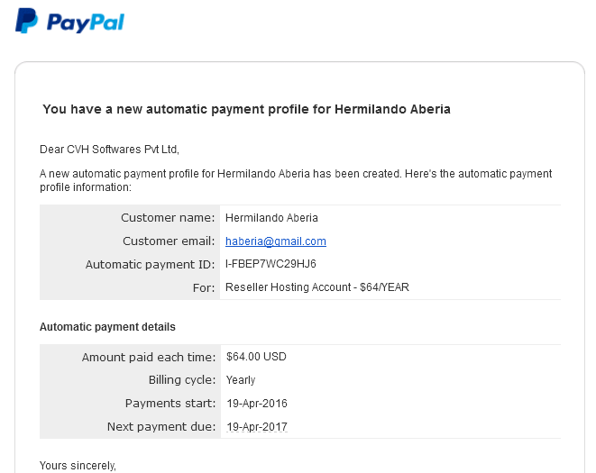596x473 pixels.
Task: Click the Dear CVH Softwares Pvt Ltd greeting
Action: (x=109, y=150)
